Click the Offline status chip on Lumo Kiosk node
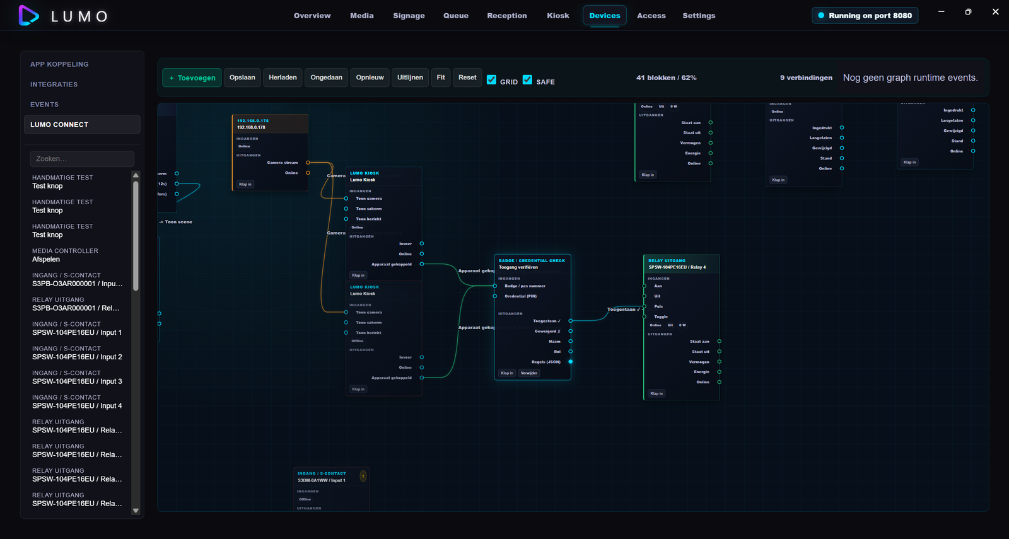The height and width of the screenshot is (539, 1009). click(358, 341)
